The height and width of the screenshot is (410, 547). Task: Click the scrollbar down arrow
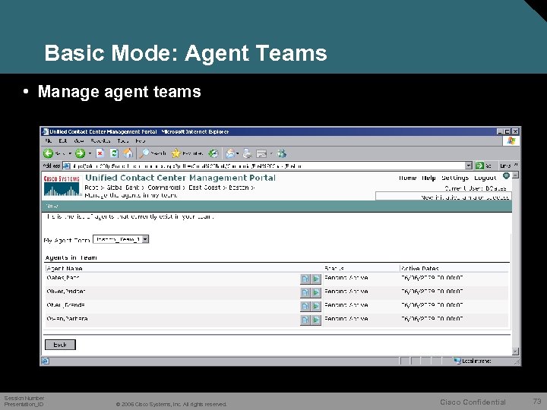515,351
